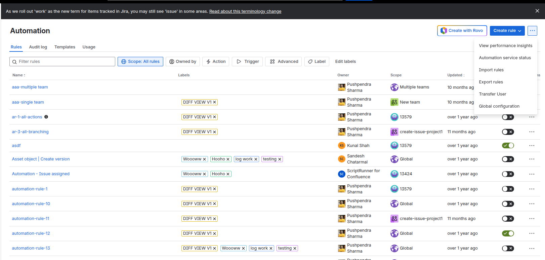
Task: Click the info icon beside ar-1-all-actions
Action: 46,117
